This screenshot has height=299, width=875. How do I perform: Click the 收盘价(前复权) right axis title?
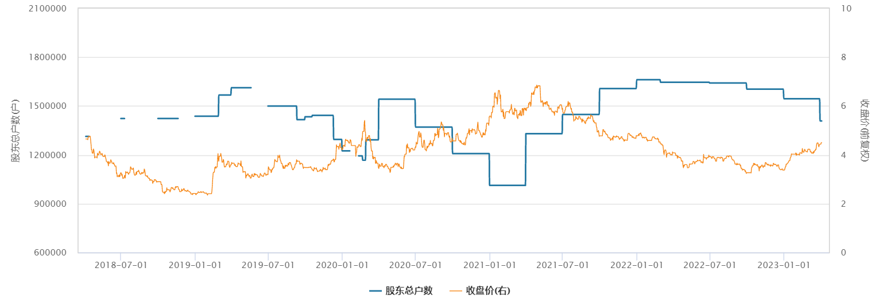click(x=864, y=131)
